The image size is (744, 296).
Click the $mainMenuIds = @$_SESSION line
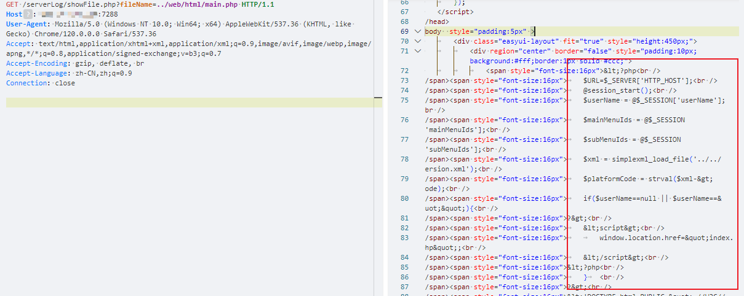[634, 120]
